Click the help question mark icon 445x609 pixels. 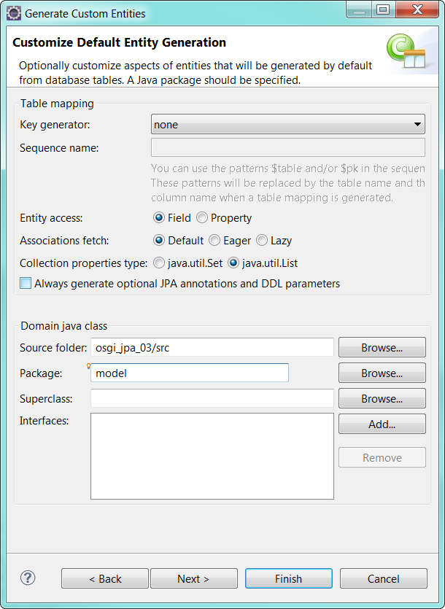point(28,578)
